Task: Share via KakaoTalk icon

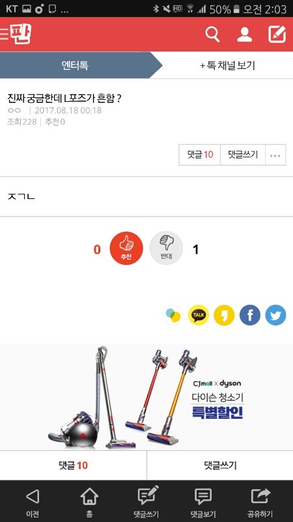Action: [x=199, y=315]
